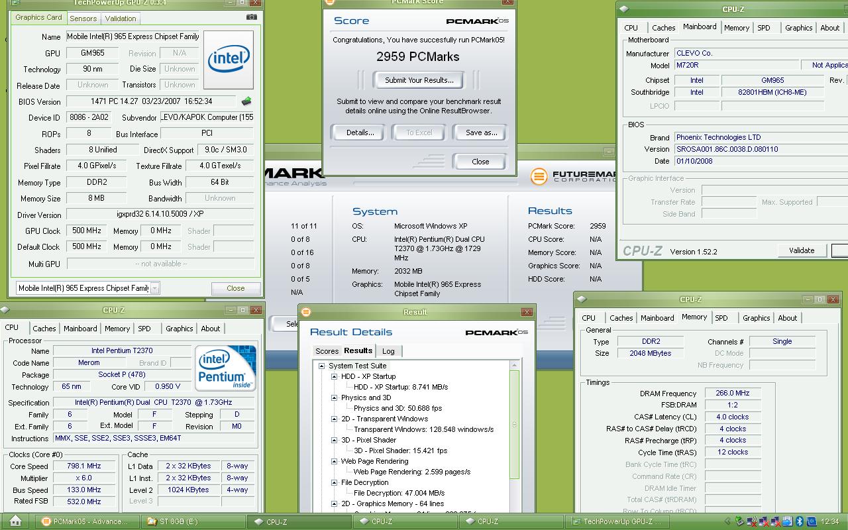Screen dimensions: 848x530
Task: Click the Intel Pentium T2370 name field
Action: (122, 351)
